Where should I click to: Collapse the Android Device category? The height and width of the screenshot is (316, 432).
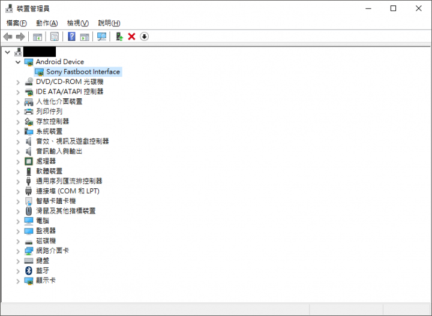coord(18,62)
